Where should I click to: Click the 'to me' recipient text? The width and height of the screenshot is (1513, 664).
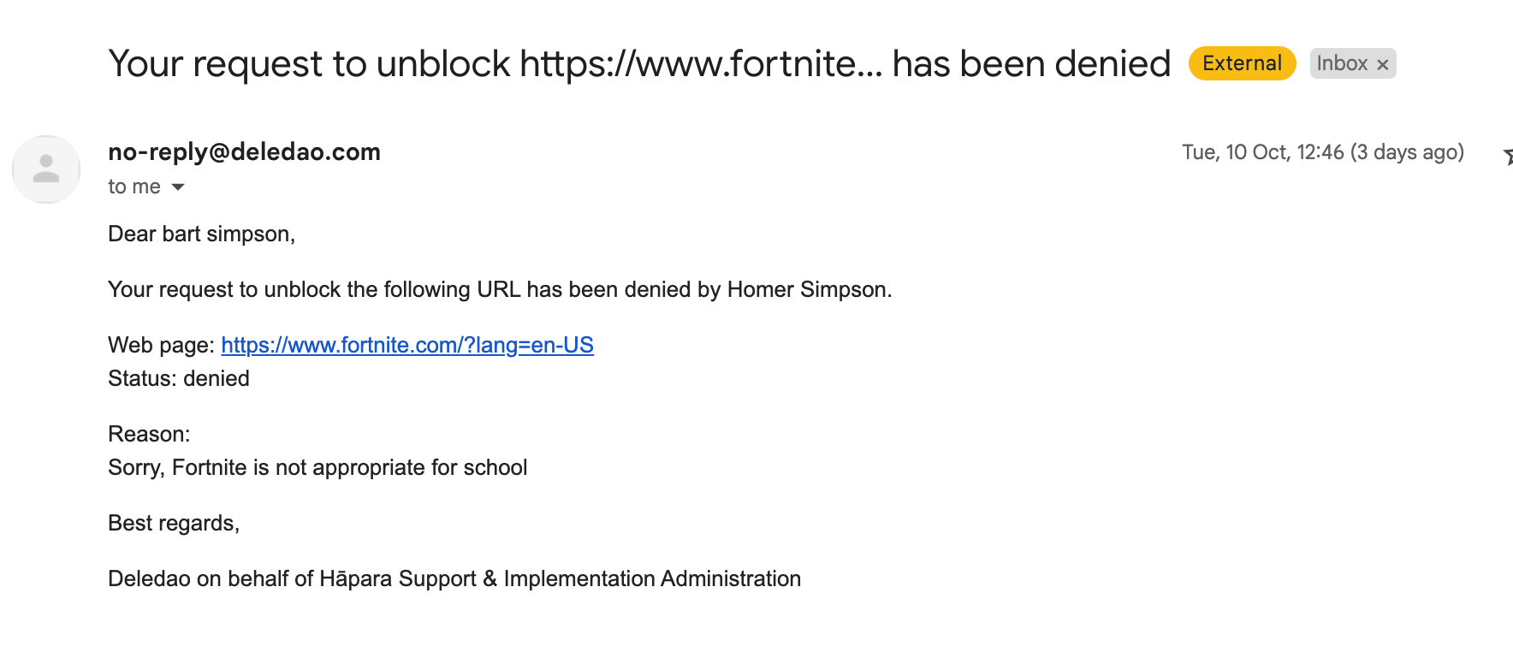point(134,187)
